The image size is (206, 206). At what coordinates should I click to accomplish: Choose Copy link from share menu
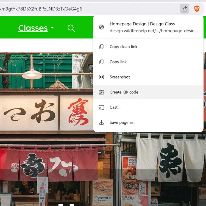click(148, 62)
